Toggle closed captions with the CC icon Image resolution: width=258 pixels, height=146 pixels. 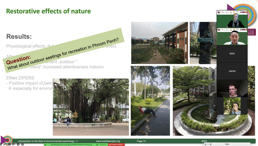9,144
